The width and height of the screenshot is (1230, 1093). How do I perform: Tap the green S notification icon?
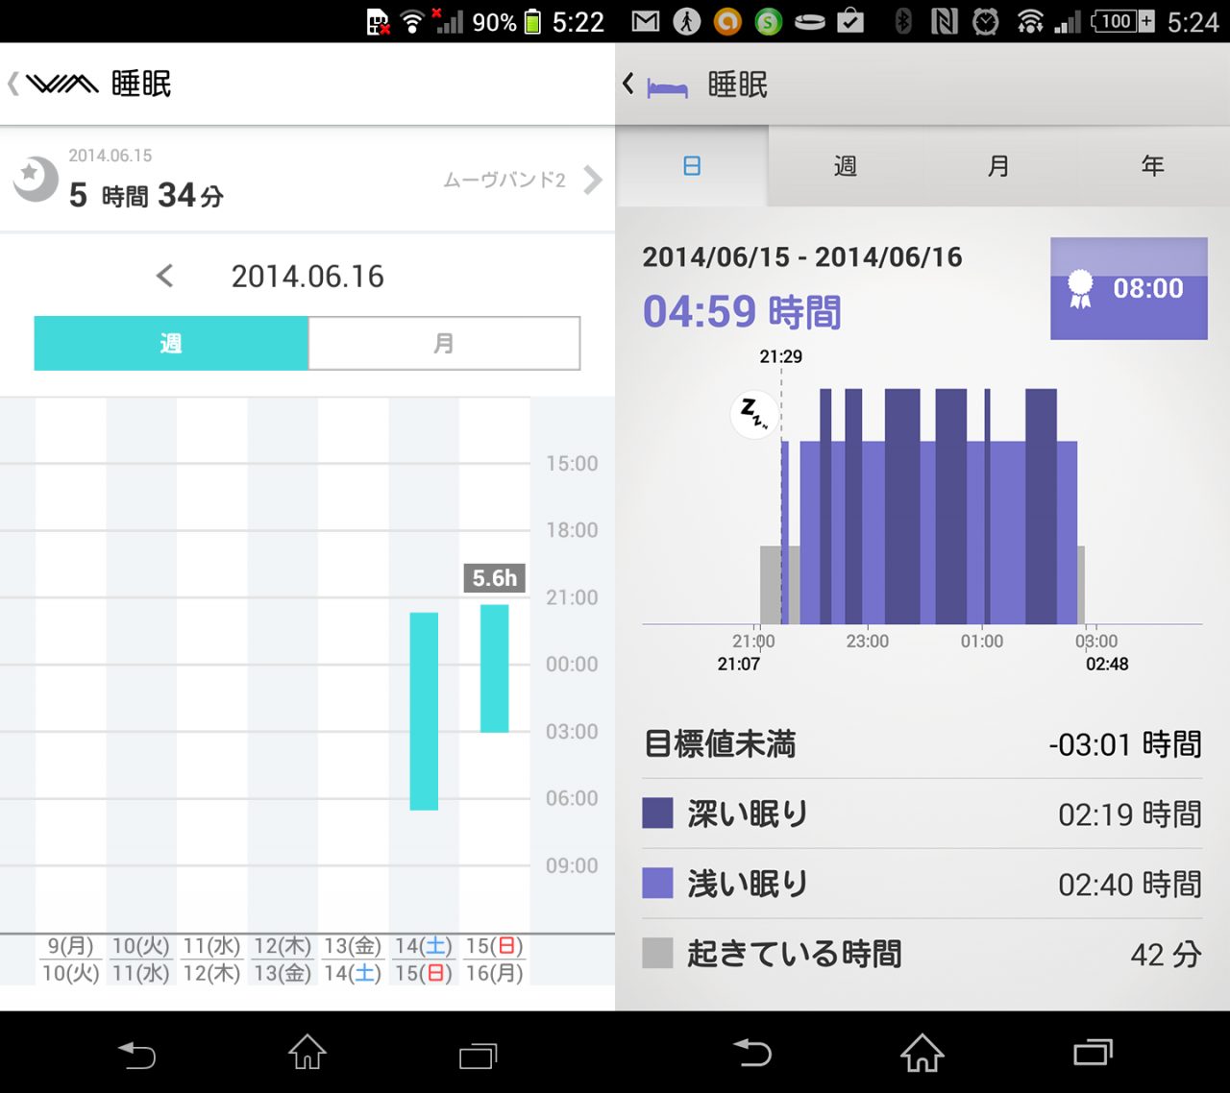[768, 21]
